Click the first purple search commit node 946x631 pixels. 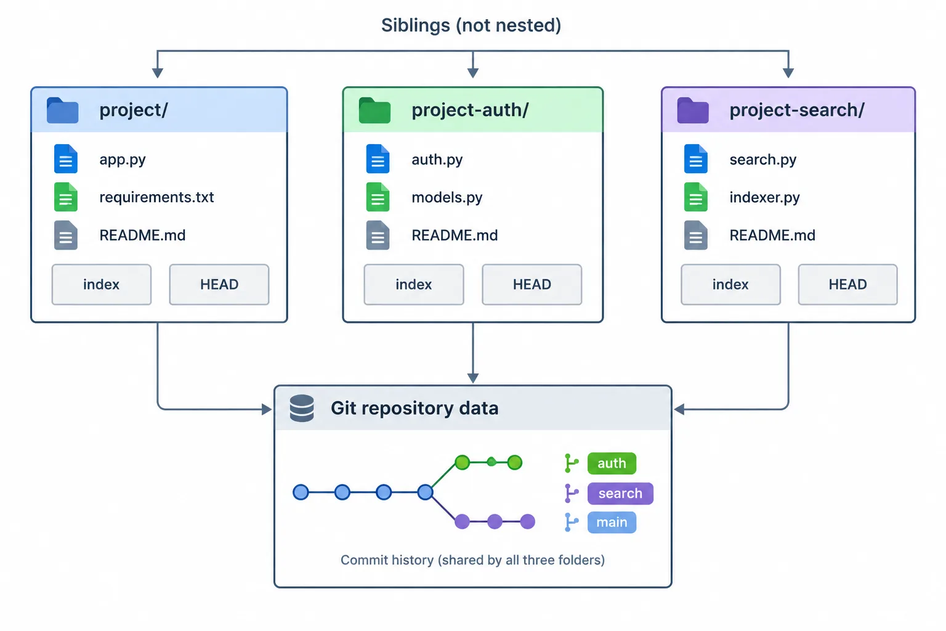(463, 522)
